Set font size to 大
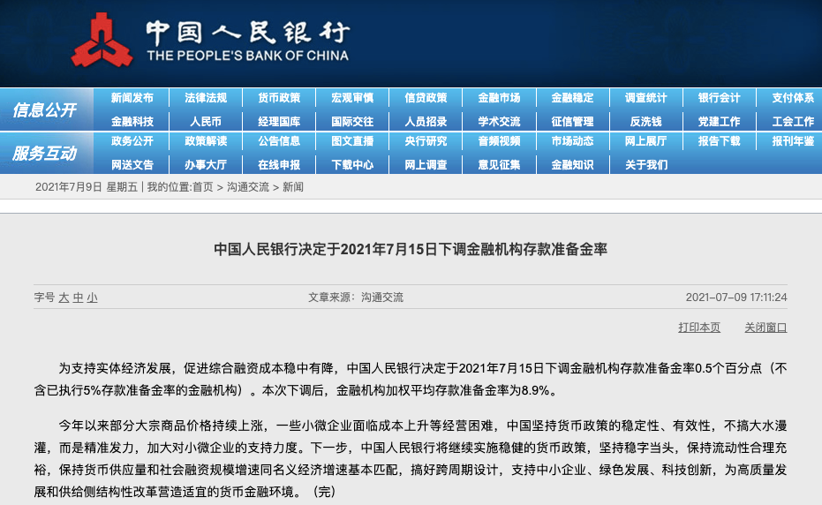 point(64,298)
